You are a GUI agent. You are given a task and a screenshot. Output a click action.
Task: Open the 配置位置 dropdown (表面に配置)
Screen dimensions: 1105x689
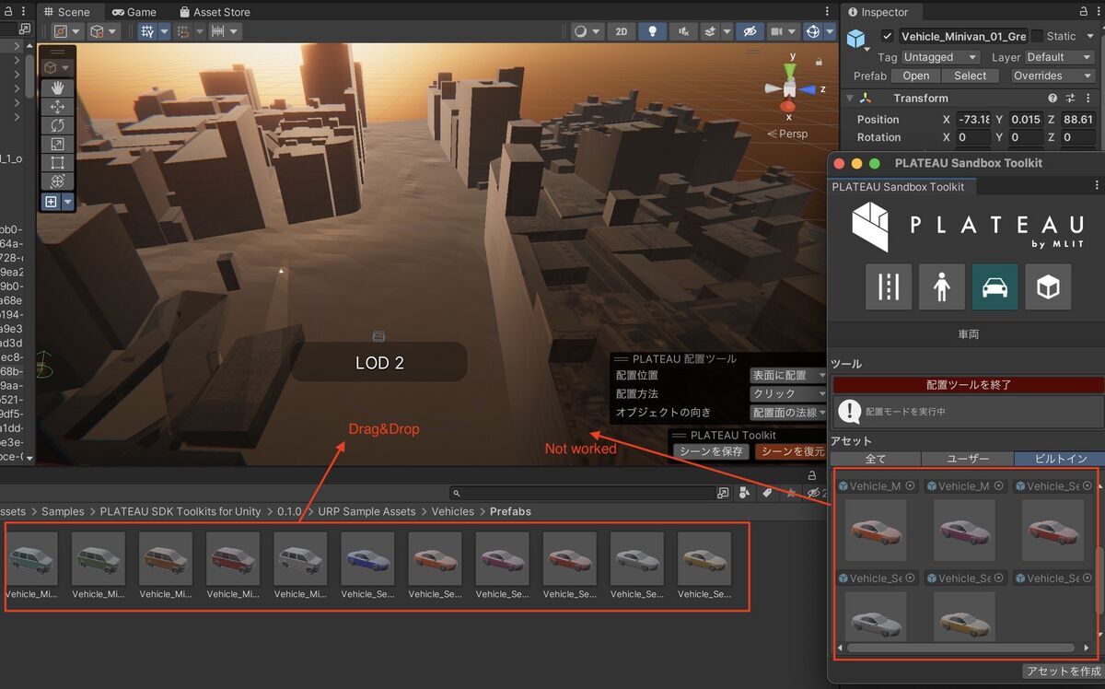tap(788, 376)
